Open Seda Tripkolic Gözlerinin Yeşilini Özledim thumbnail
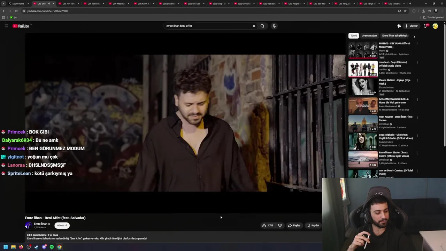This screenshot has height=251, width=446. (x=363, y=141)
